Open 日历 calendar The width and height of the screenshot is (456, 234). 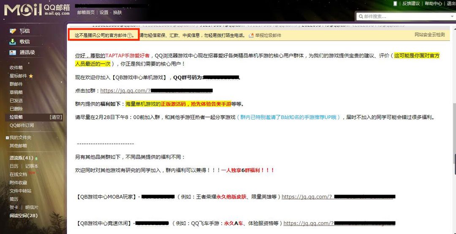[14, 166]
